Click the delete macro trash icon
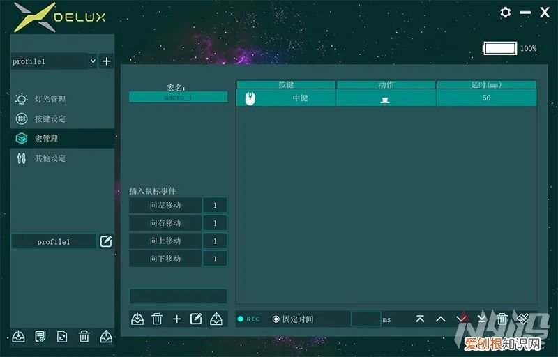Screen dimensions: 558x357 [157, 319]
